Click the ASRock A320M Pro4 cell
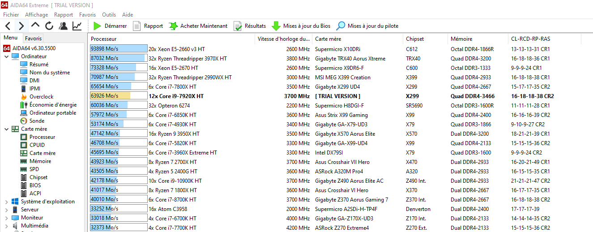The image size is (593, 232). [339, 172]
